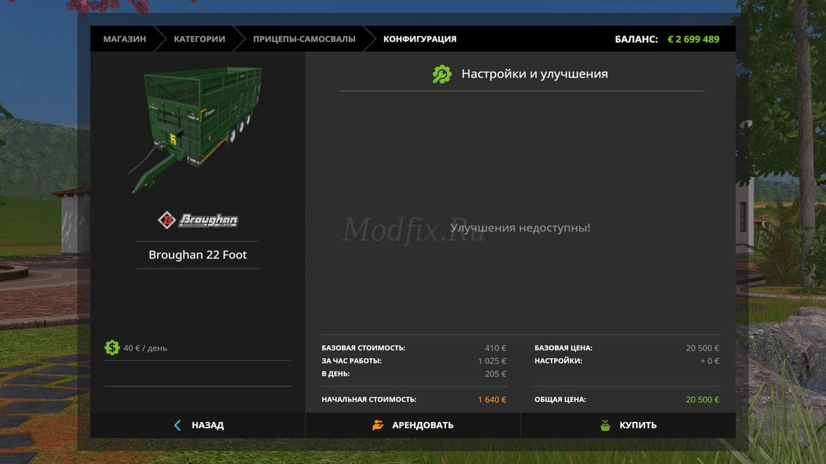The width and height of the screenshot is (826, 464).
Task: Click the 205 € daily value
Action: 496,374
